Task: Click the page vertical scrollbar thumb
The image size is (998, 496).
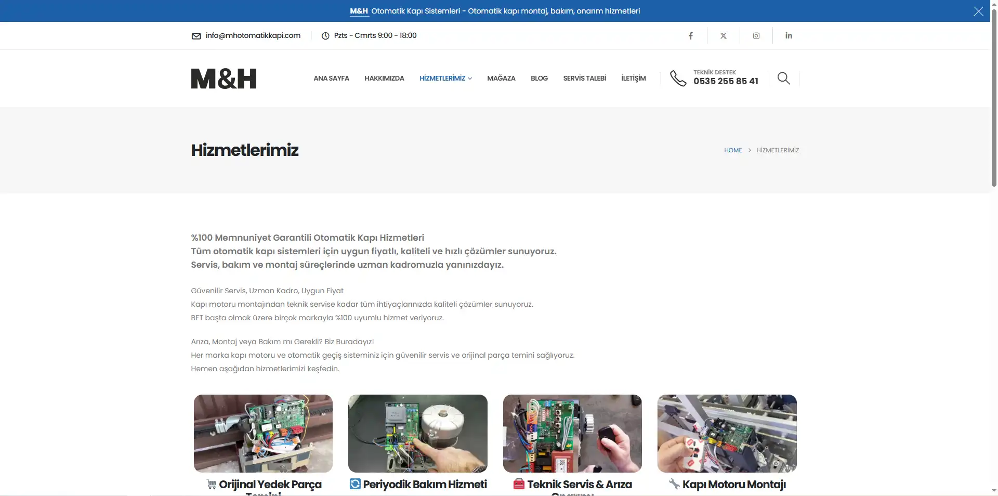Action: click(994, 99)
